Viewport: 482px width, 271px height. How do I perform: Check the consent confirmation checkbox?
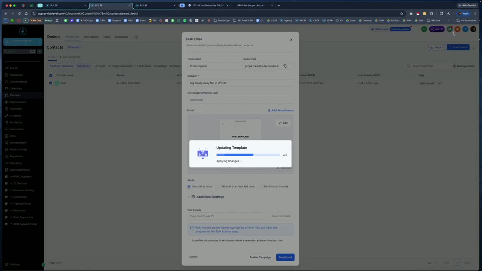point(189,241)
